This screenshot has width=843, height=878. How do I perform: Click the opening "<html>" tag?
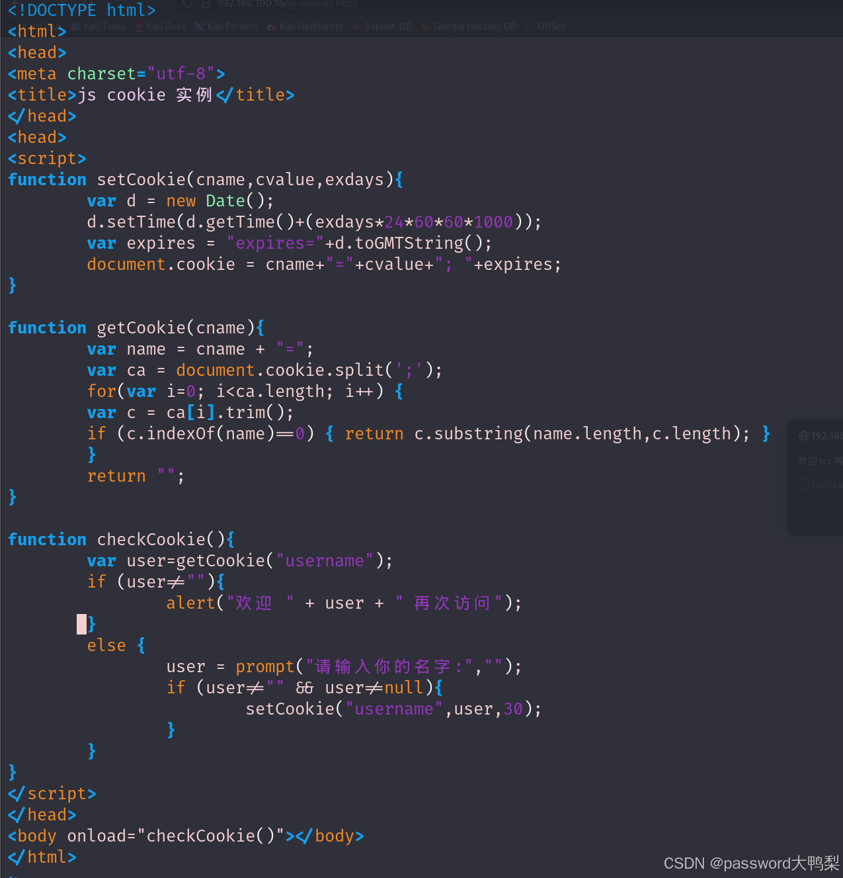(37, 31)
